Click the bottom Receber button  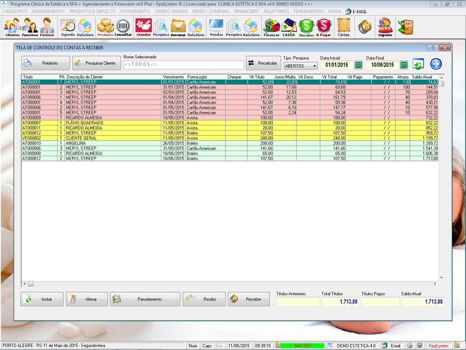click(249, 299)
